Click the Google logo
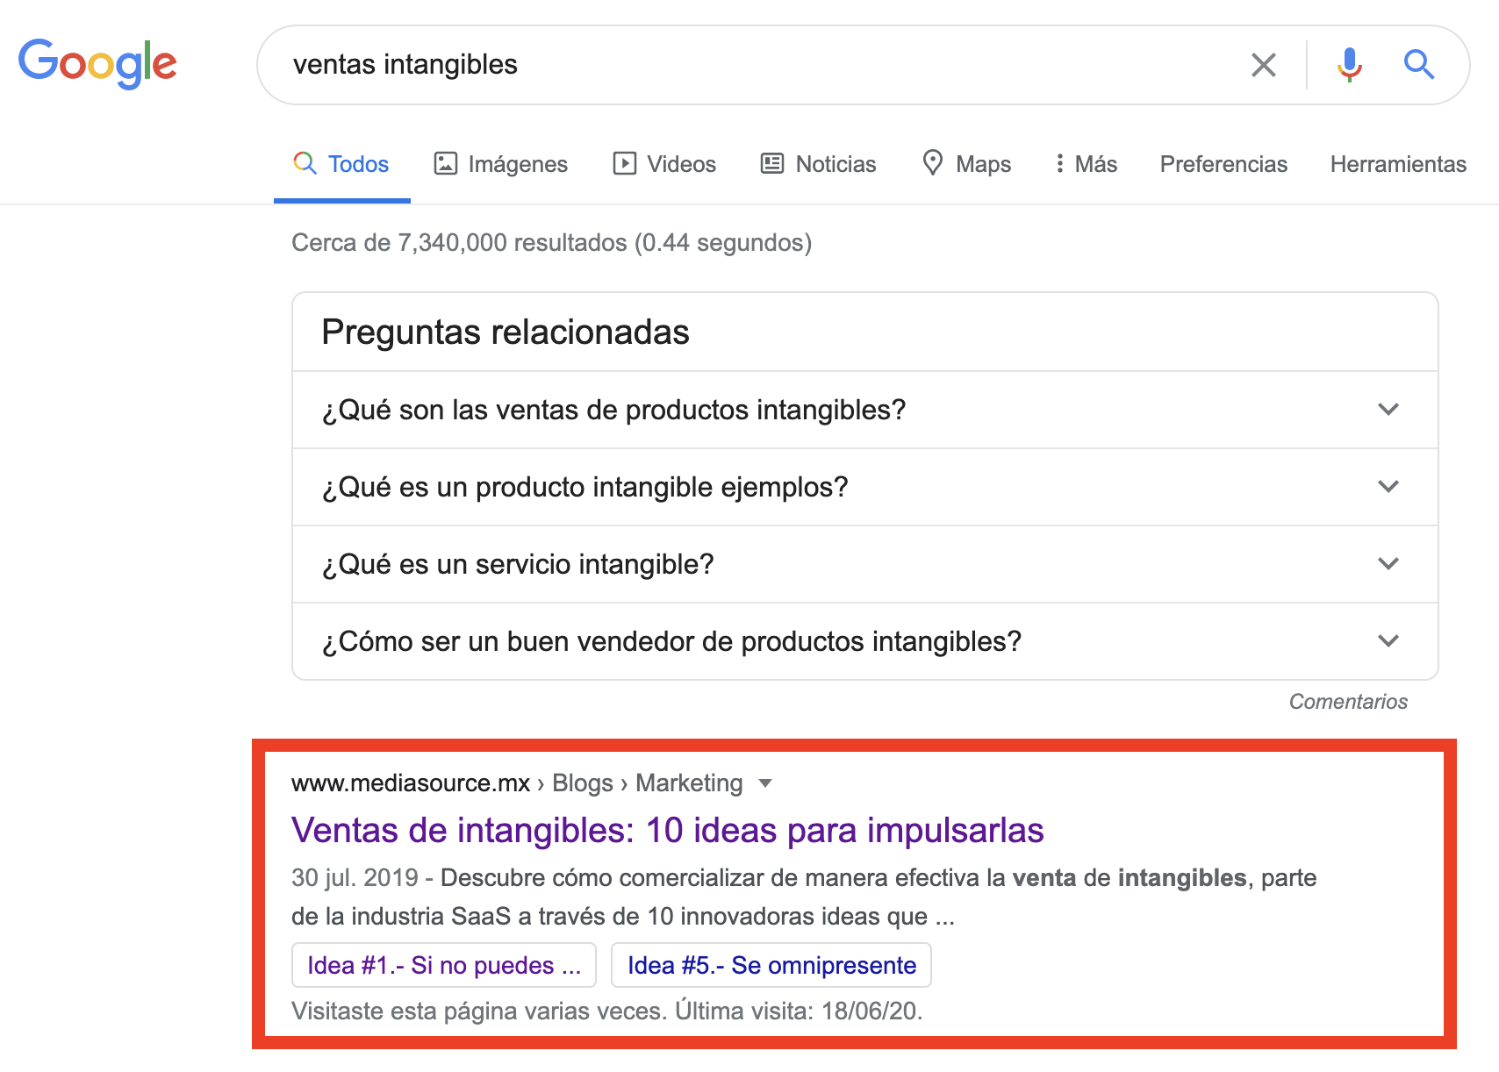Screen dimensions: 1499x1072 [97, 63]
